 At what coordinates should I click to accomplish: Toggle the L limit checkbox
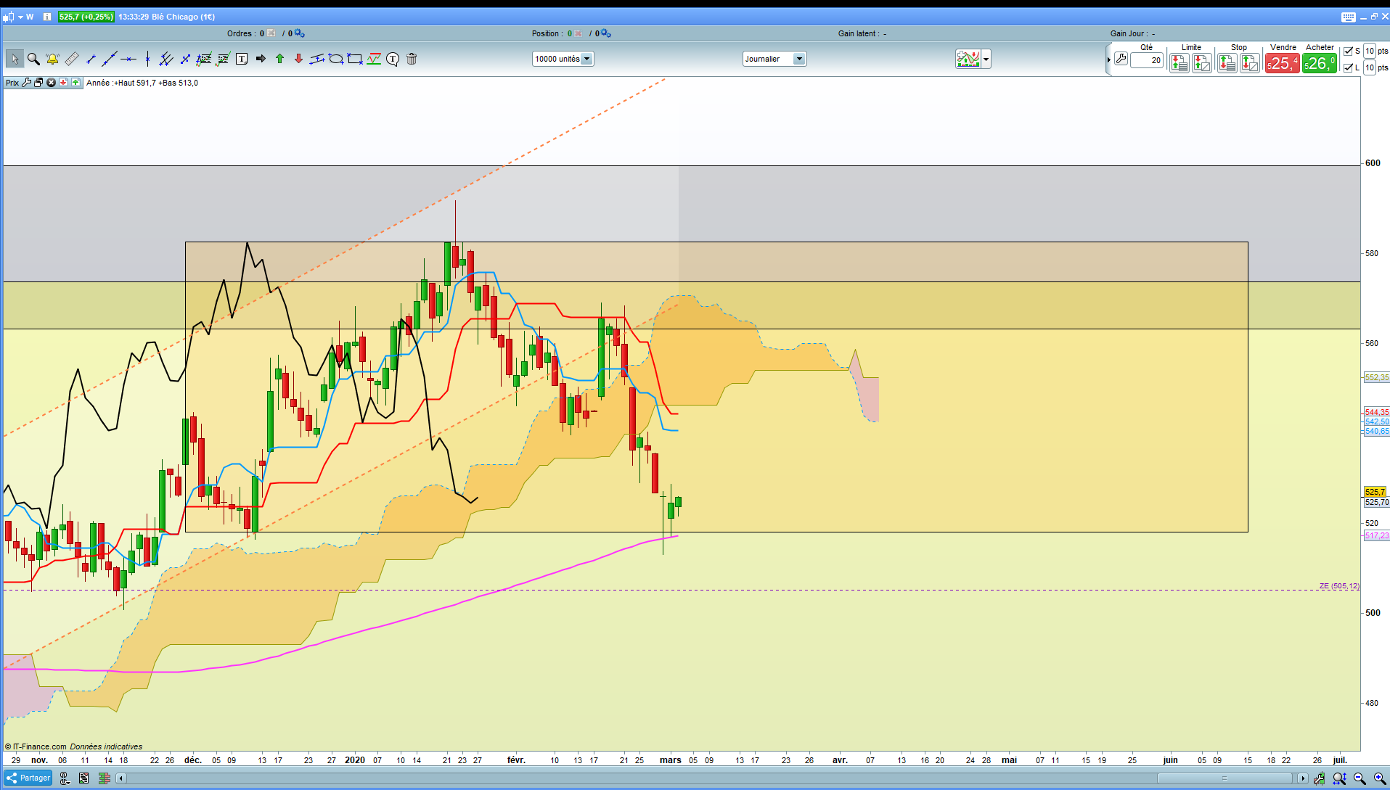point(1348,67)
